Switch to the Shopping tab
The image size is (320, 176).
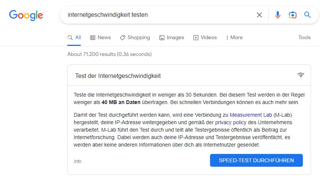135,38
